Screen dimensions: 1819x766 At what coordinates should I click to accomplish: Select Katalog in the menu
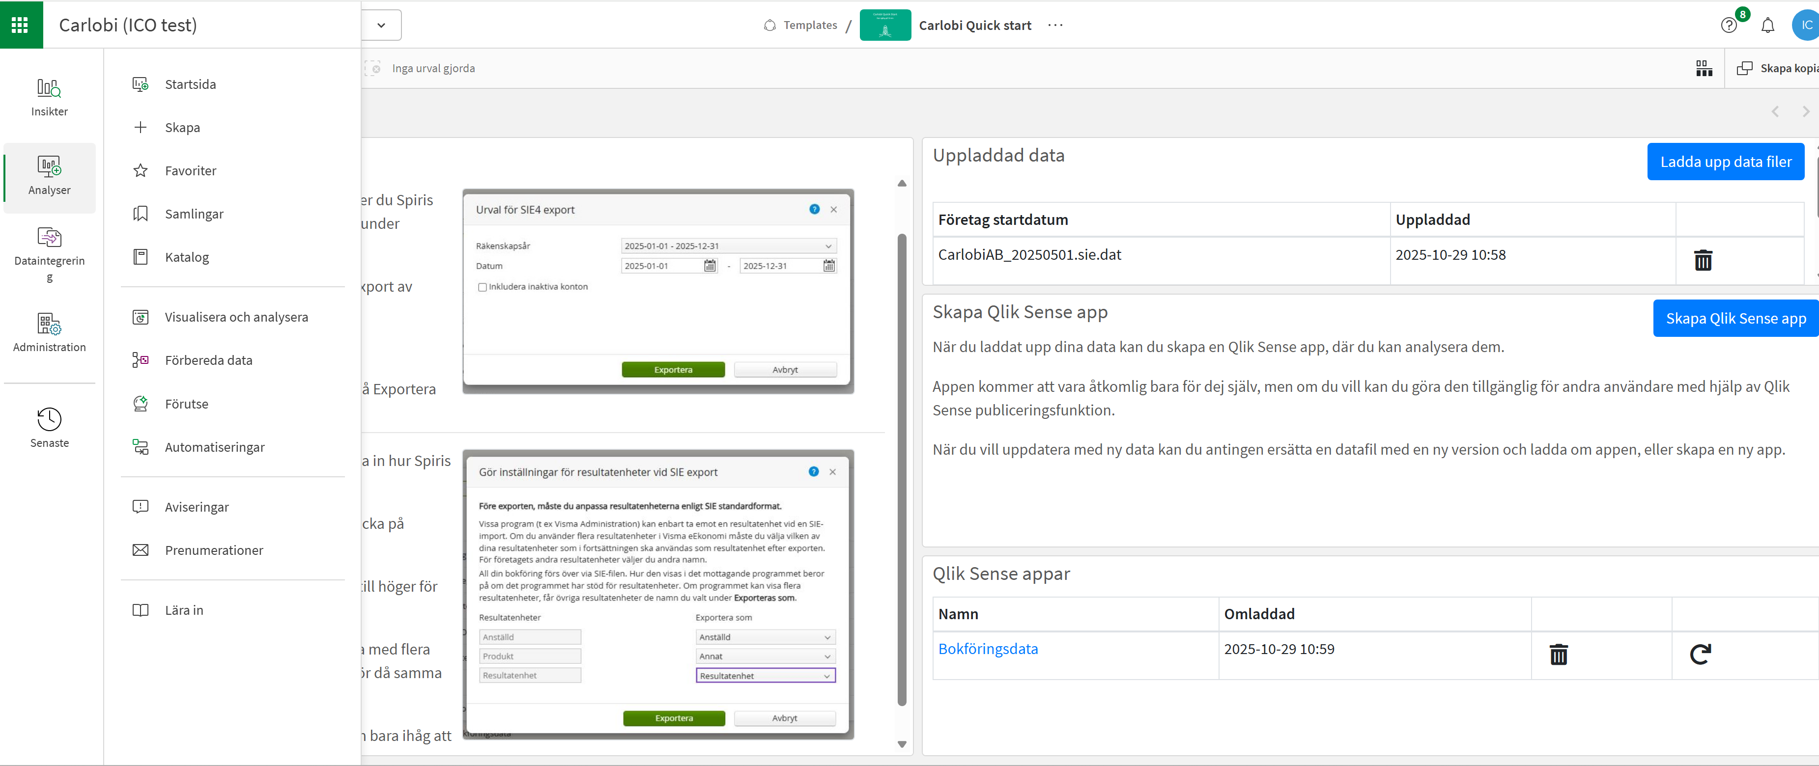coord(186,257)
